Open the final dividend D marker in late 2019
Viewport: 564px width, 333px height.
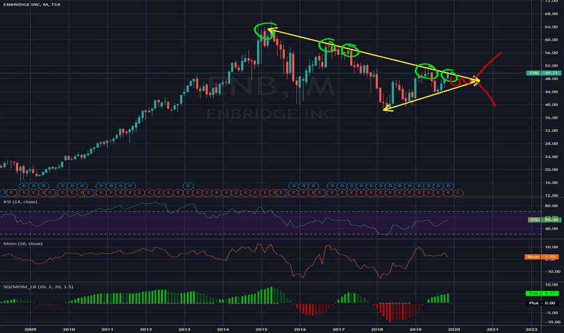click(448, 186)
